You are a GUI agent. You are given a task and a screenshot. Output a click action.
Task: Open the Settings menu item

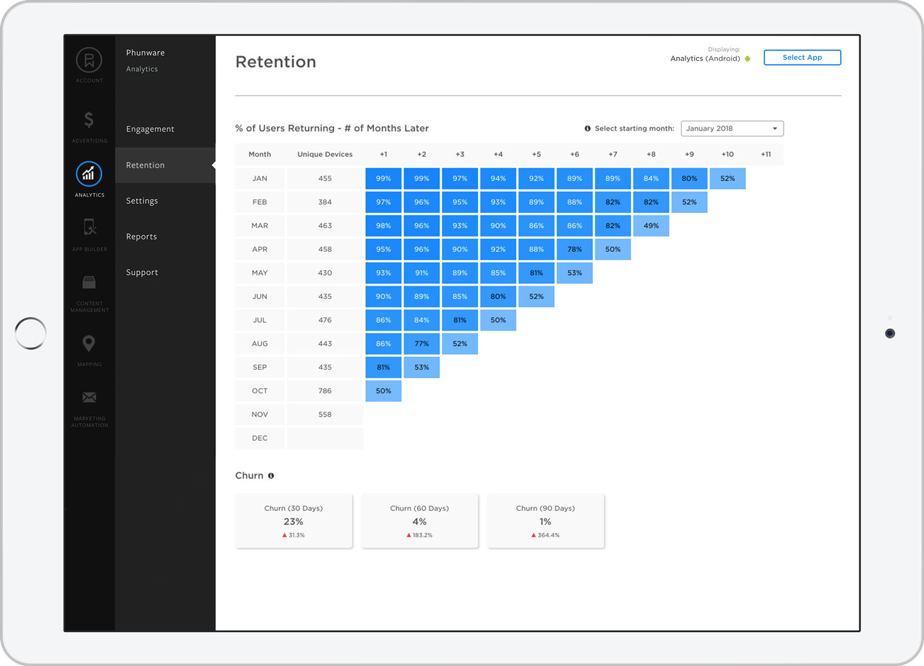[x=142, y=201]
